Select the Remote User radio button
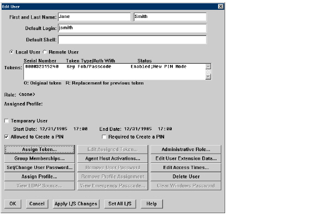Viewport: 314px width, 217px height. pyautogui.click(x=45, y=52)
